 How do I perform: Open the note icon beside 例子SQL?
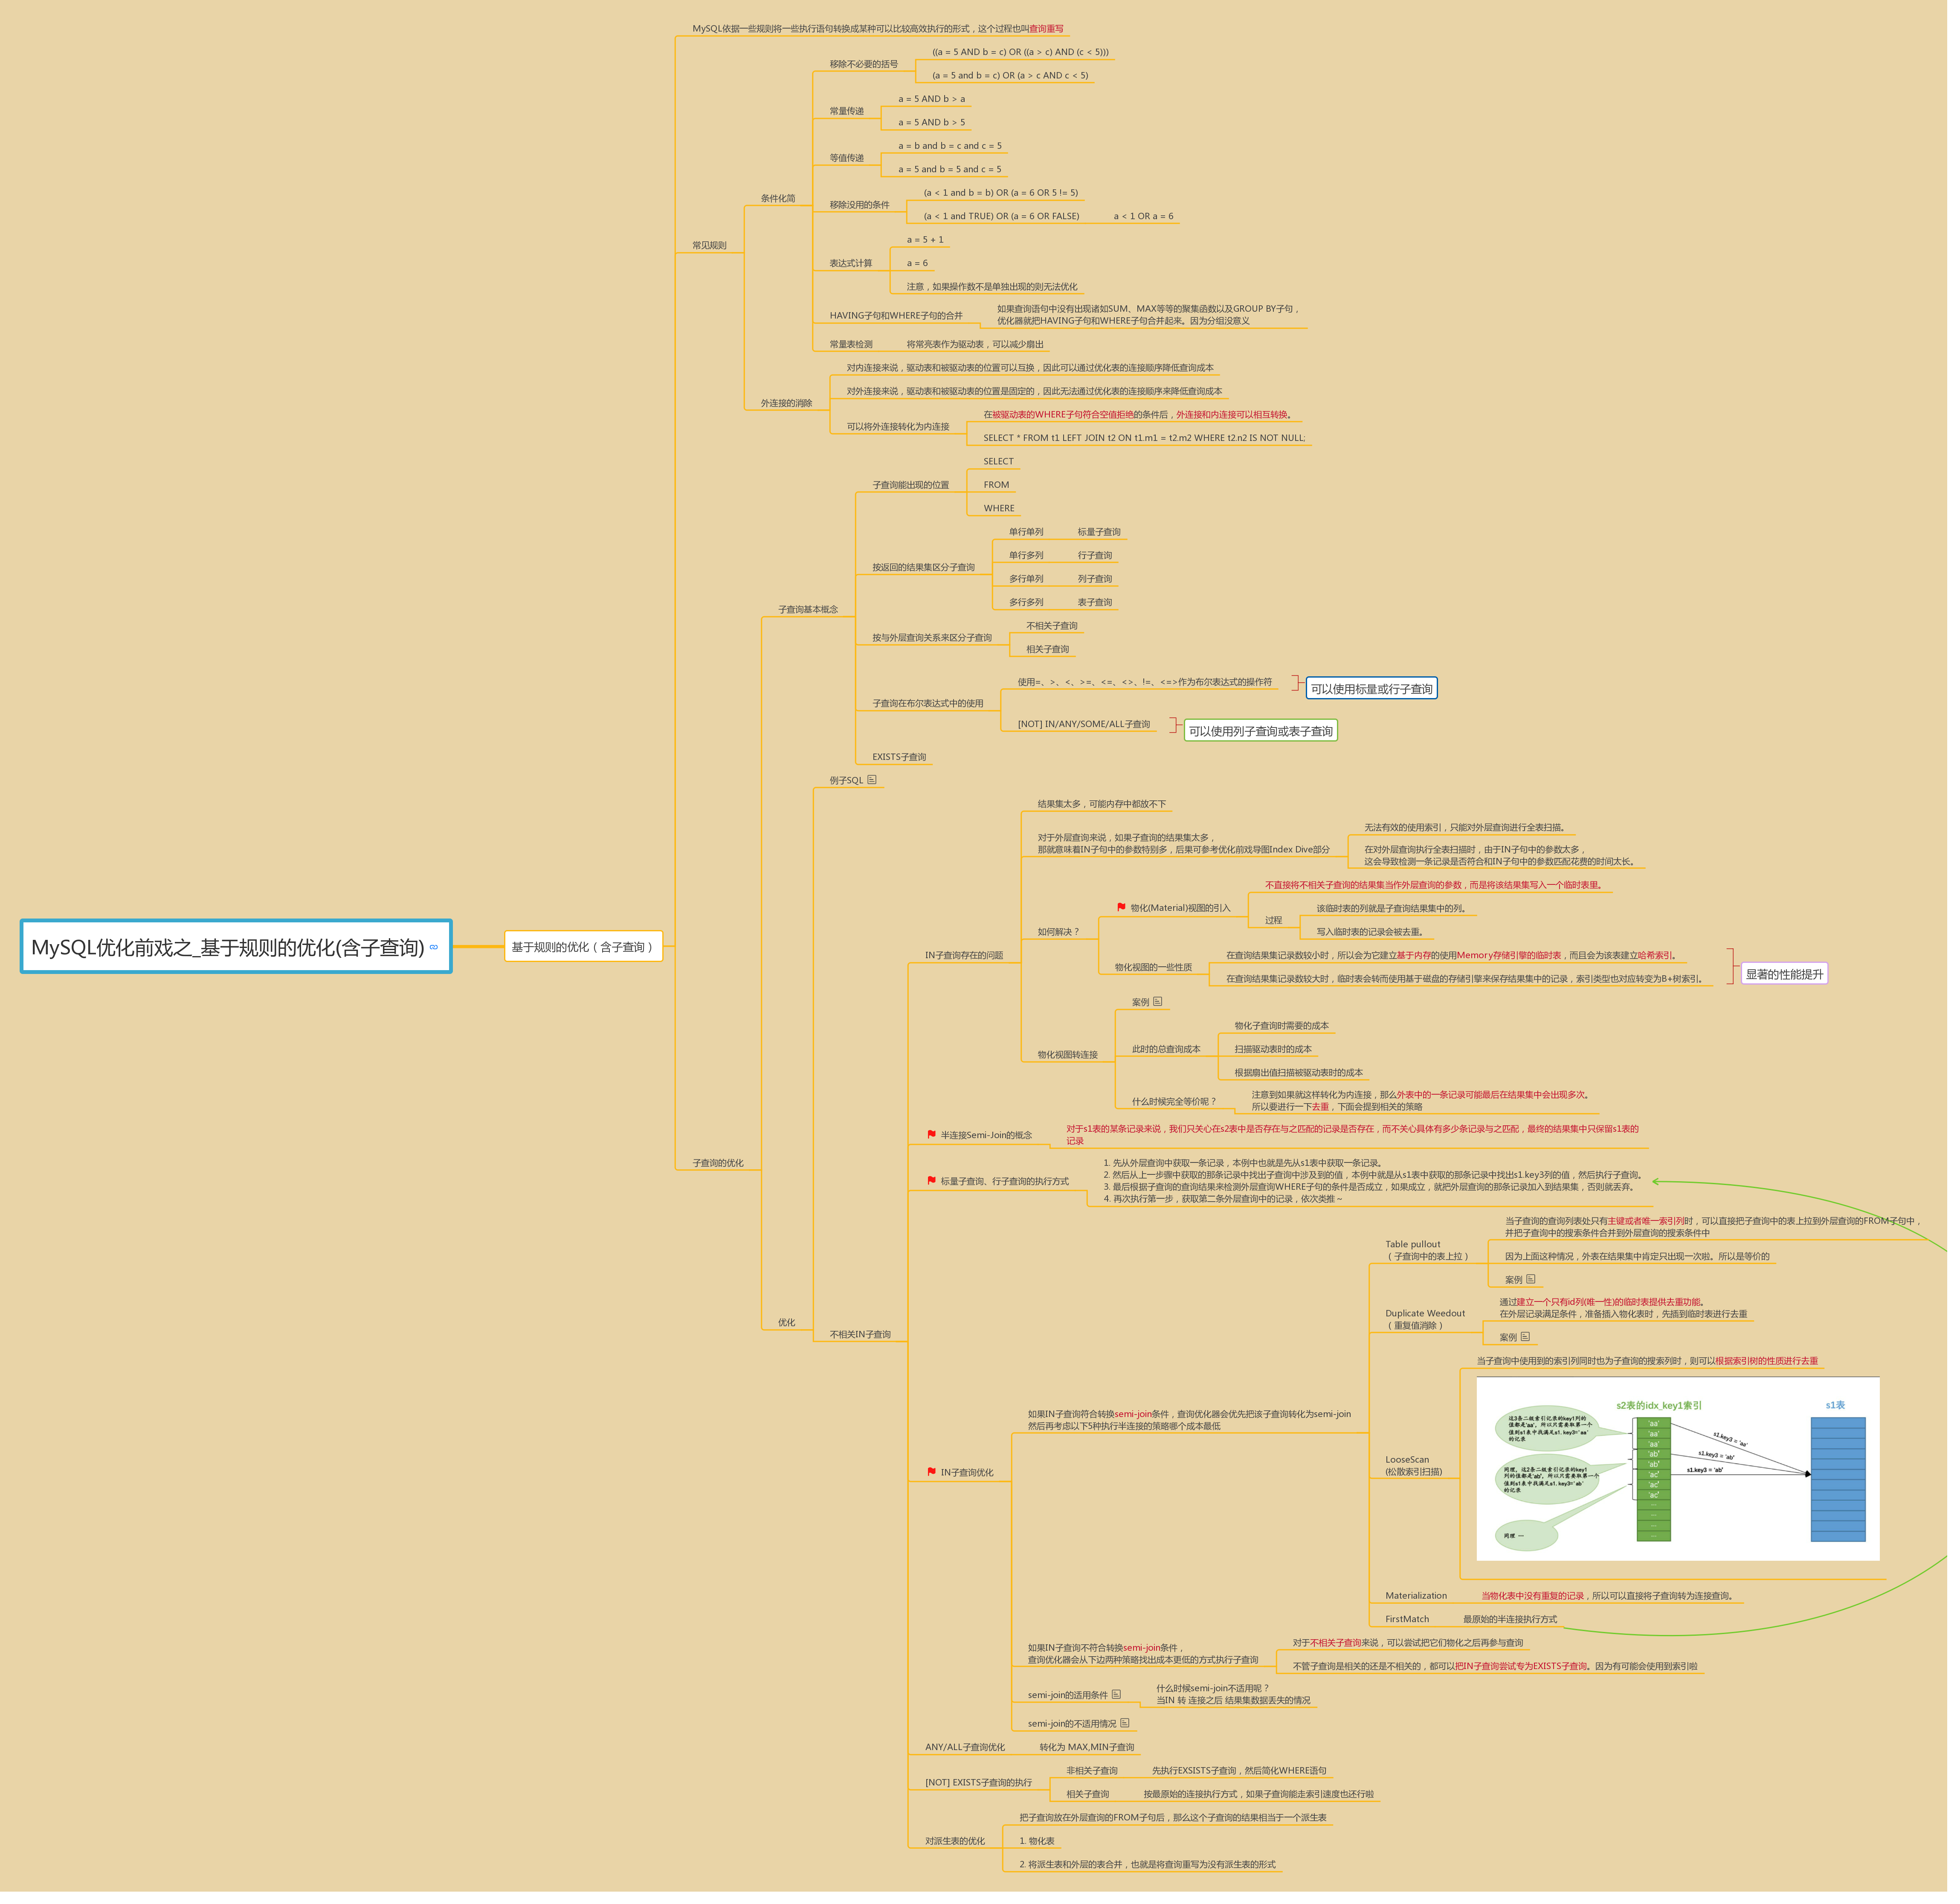pyautogui.click(x=878, y=785)
